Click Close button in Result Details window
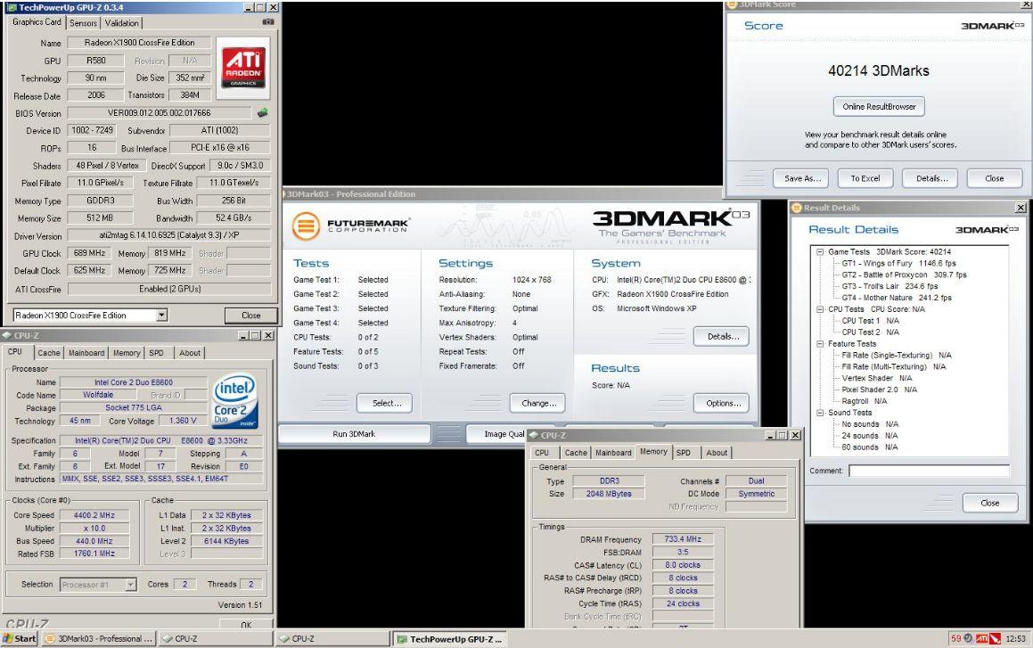The width and height of the screenshot is (1033, 648). click(x=990, y=503)
